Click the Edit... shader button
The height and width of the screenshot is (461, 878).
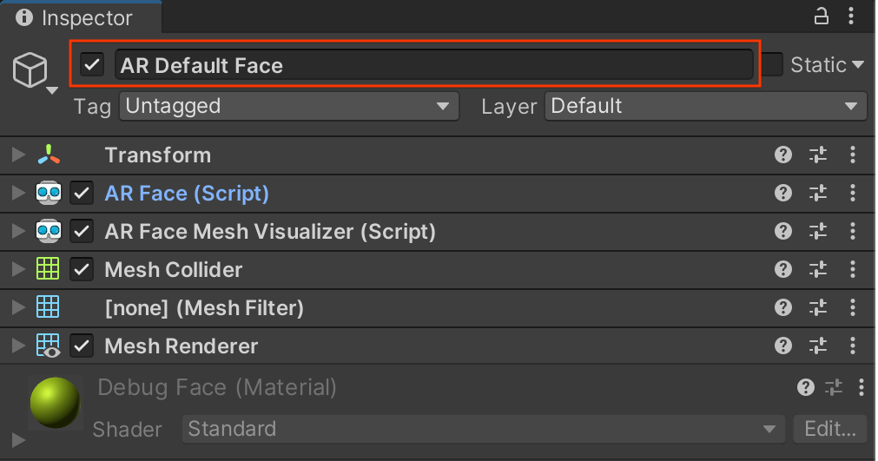pyautogui.click(x=829, y=429)
